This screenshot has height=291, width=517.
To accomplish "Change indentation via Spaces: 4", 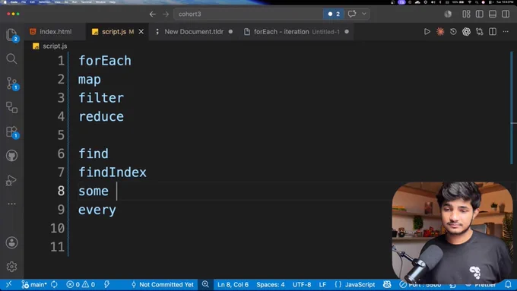I will (x=271, y=284).
